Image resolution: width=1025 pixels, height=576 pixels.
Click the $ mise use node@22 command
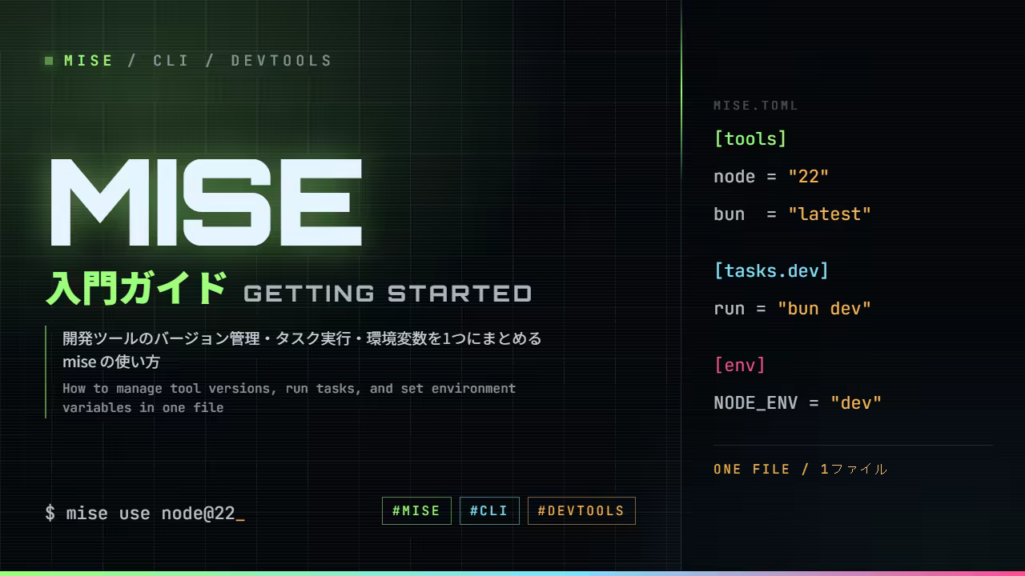(x=145, y=513)
